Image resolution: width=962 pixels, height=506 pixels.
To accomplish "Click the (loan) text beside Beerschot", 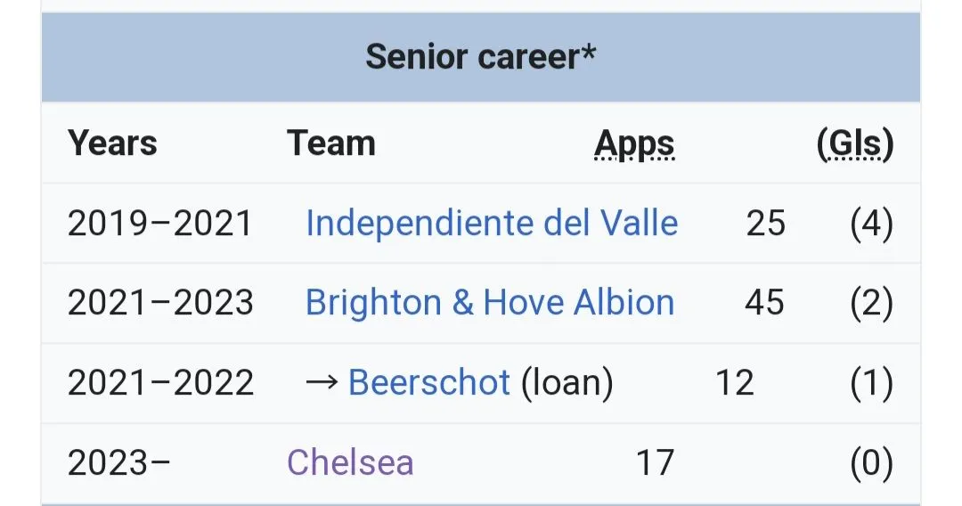I will (x=567, y=383).
